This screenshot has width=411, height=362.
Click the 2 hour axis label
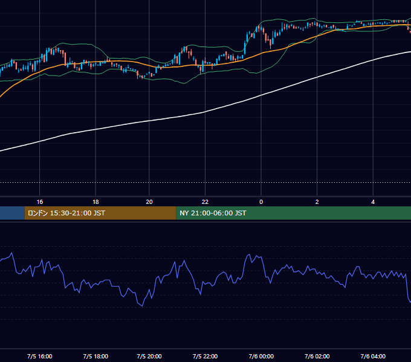[317, 202]
